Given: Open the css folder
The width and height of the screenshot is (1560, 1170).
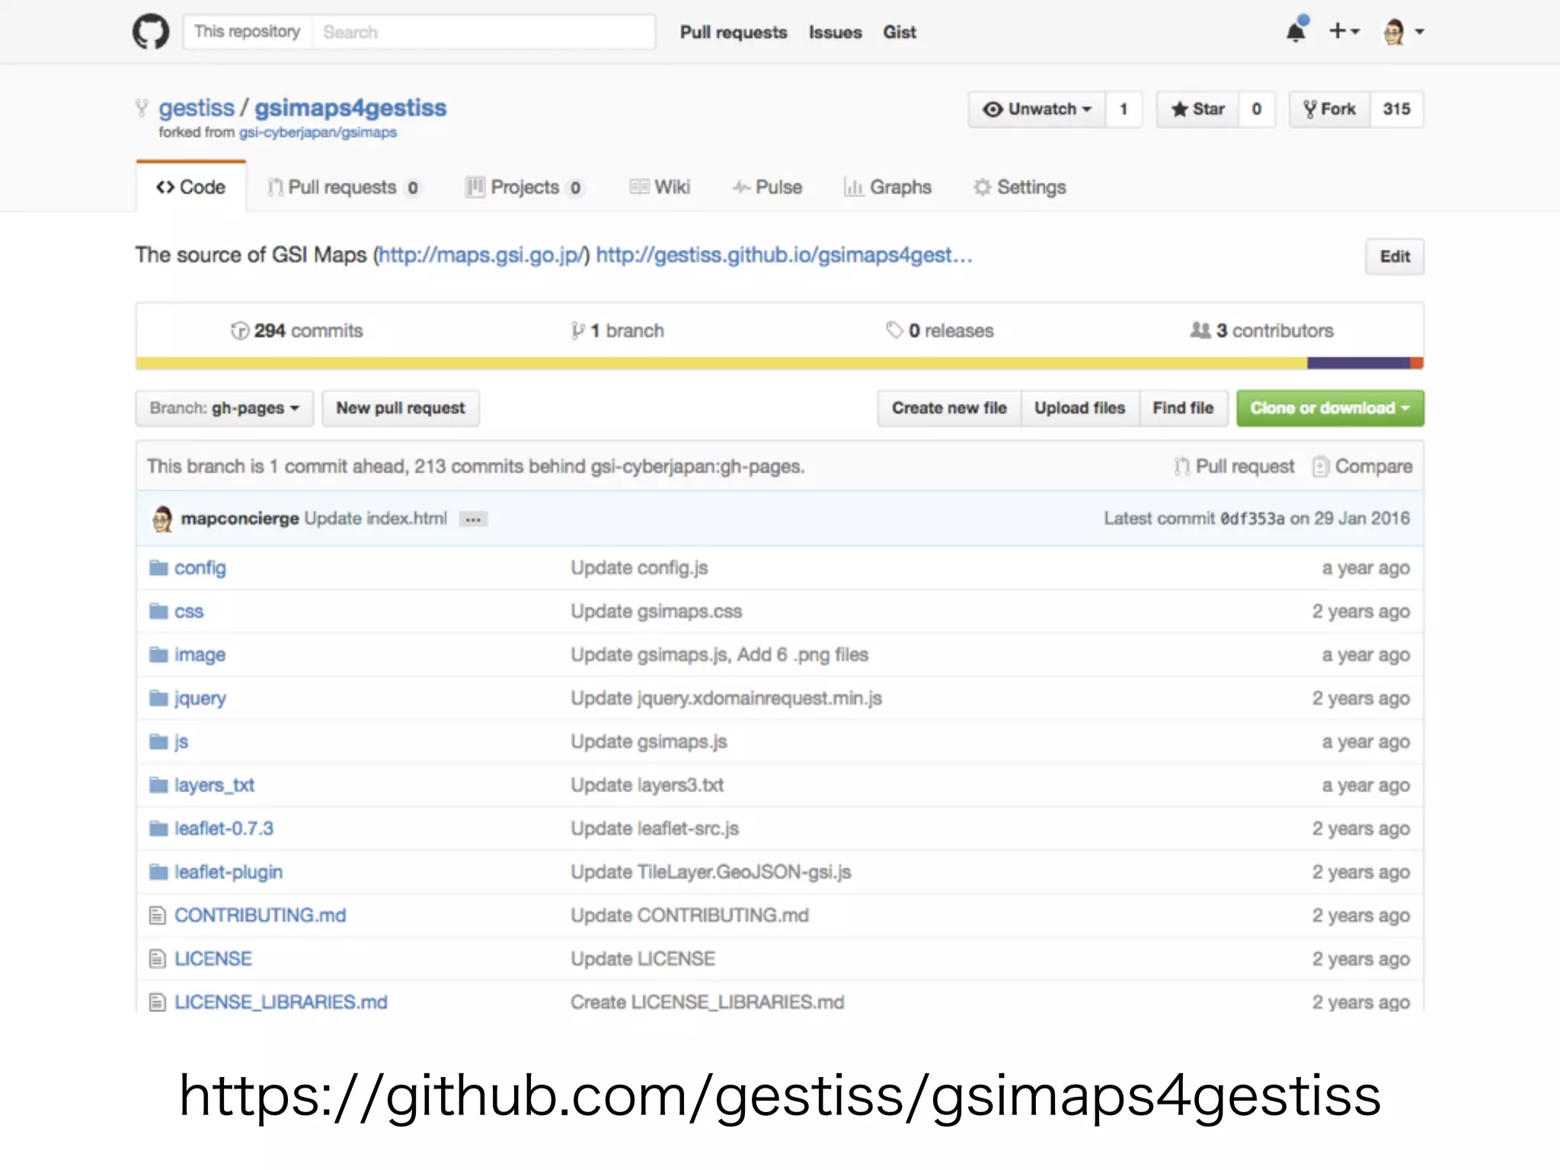Looking at the screenshot, I should [x=189, y=612].
